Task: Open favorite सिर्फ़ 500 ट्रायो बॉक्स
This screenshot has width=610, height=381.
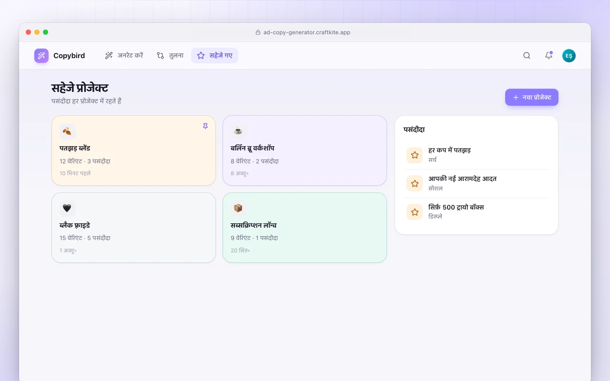Action: coord(477,212)
